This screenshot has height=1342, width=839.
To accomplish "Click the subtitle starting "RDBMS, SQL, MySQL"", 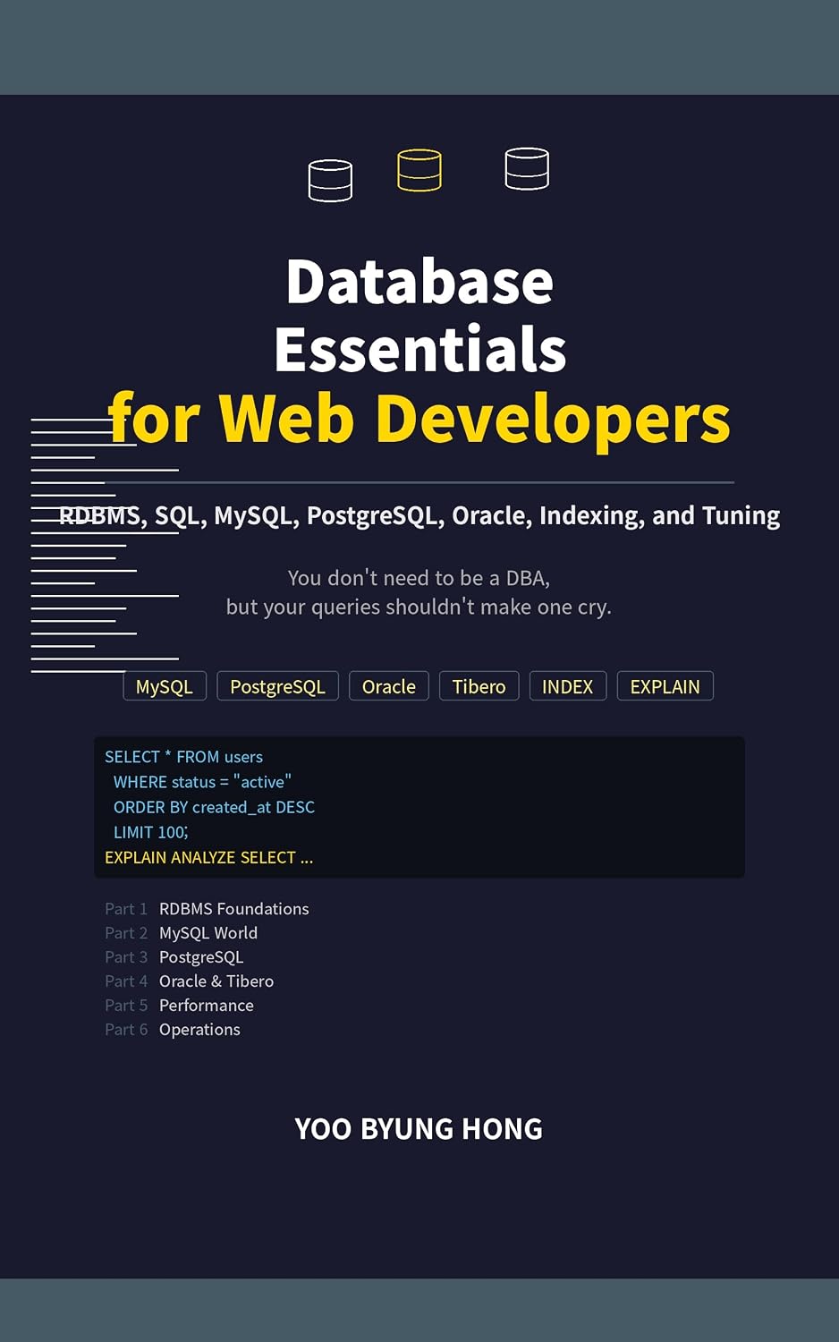I will coord(419,516).
